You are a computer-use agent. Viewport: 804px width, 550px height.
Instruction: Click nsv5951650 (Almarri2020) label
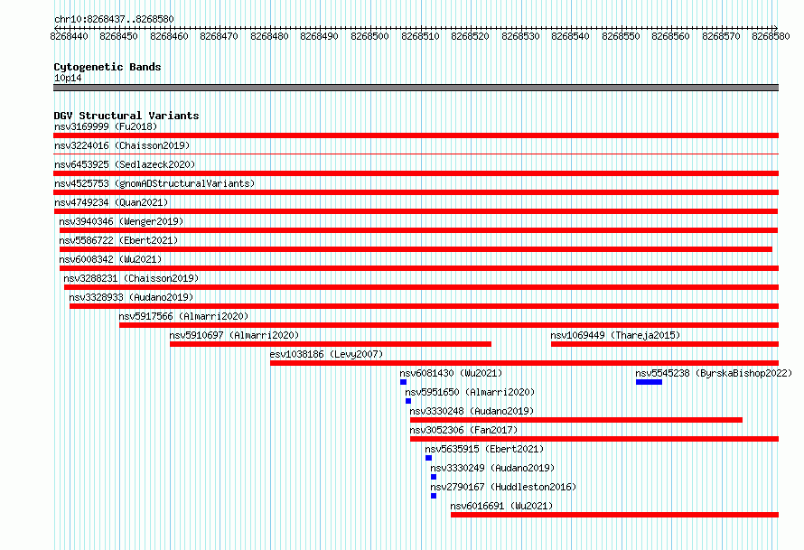point(470,392)
